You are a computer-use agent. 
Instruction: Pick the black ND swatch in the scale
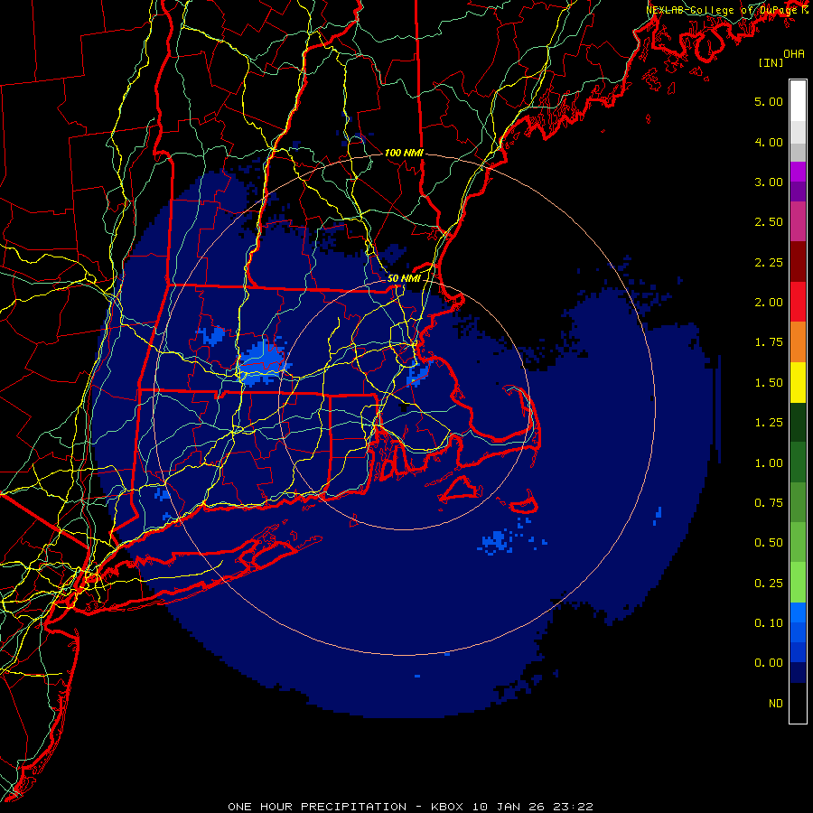(x=798, y=703)
